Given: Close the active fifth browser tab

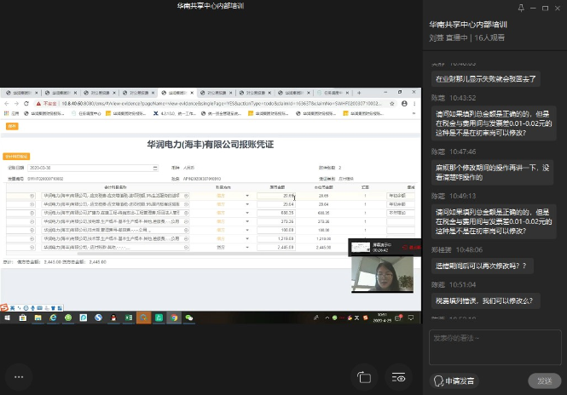Looking at the screenshot, I should tap(192, 93).
